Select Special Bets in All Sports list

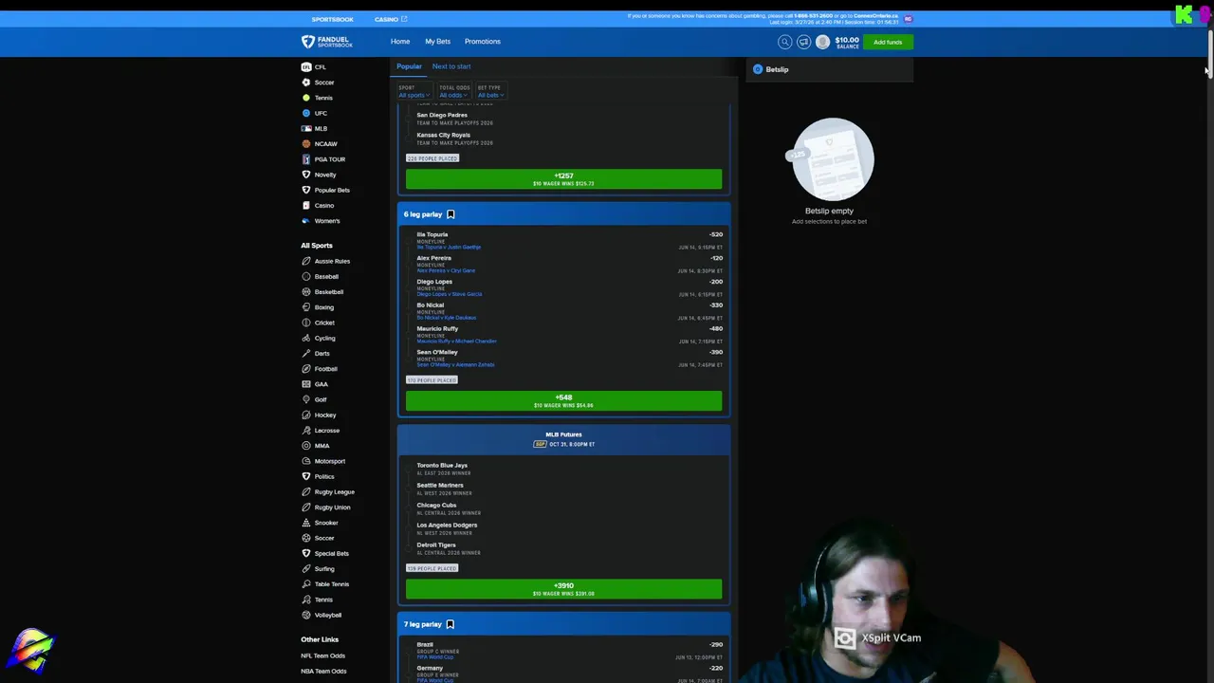click(332, 553)
